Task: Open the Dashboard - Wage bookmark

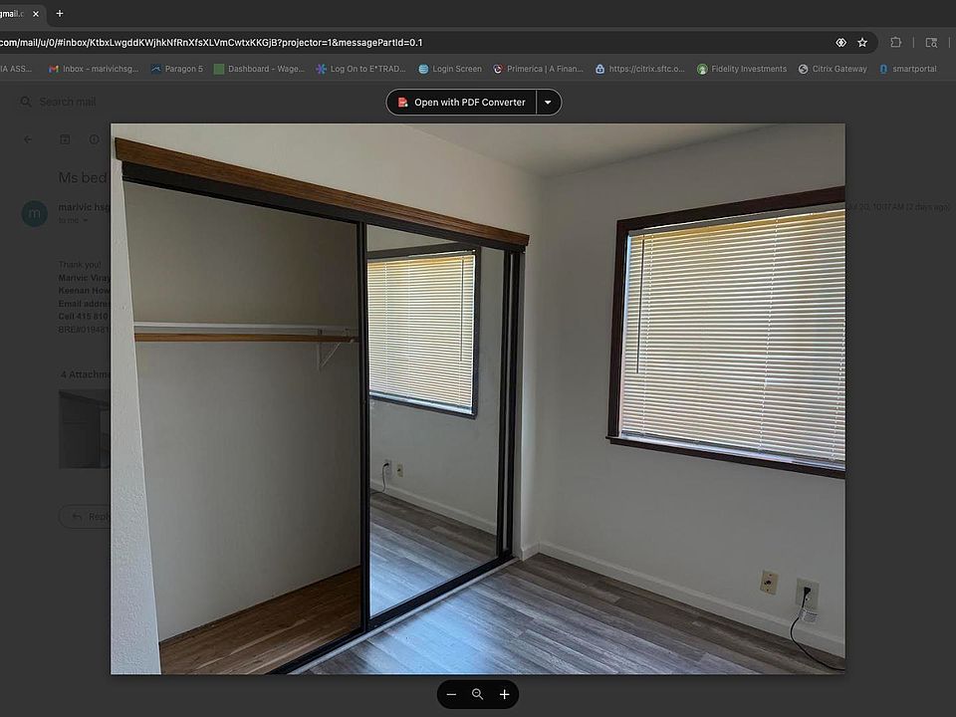Action: (261, 70)
